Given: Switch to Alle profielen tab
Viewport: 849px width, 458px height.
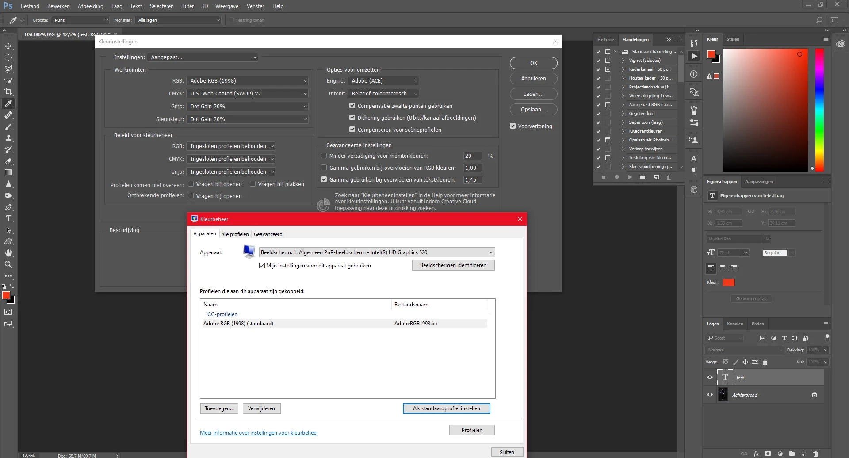Looking at the screenshot, I should click(x=235, y=234).
